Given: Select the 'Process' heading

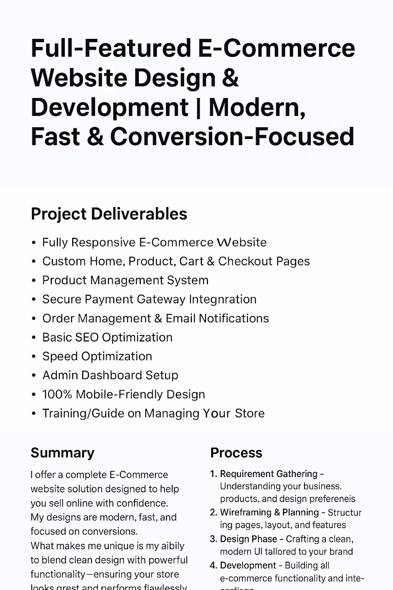Looking at the screenshot, I should click(236, 453).
